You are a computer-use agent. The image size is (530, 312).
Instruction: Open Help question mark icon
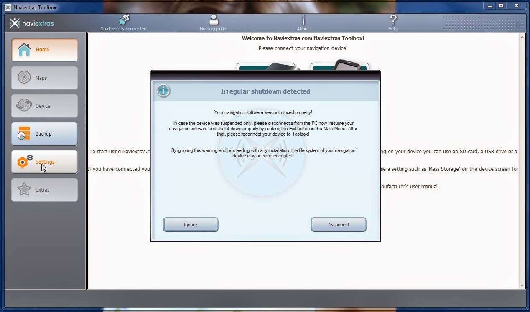(393, 20)
